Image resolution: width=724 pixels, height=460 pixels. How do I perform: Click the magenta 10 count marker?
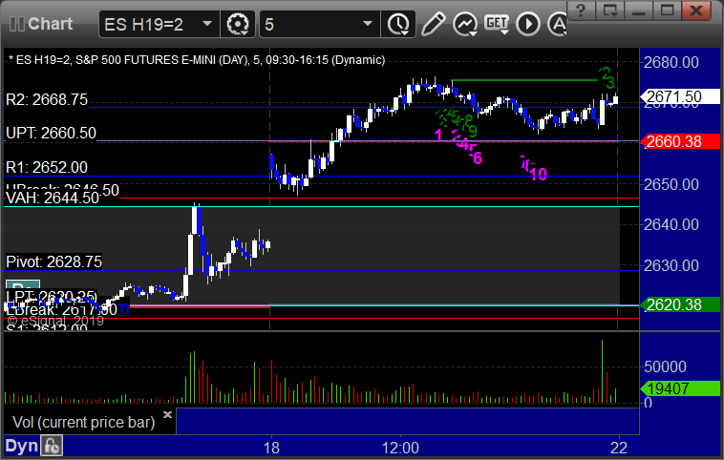[x=539, y=174]
